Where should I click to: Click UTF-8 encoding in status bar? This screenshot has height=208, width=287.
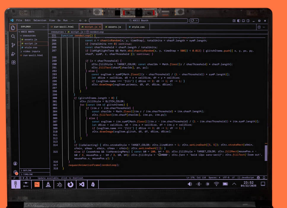[226, 178]
